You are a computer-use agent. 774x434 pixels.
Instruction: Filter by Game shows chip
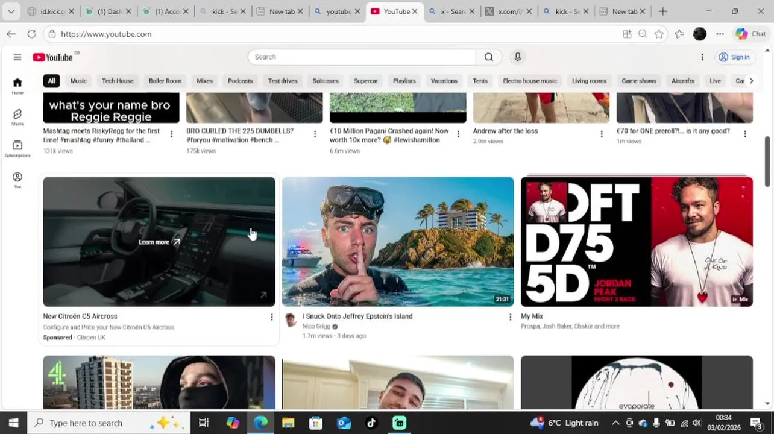(x=639, y=81)
